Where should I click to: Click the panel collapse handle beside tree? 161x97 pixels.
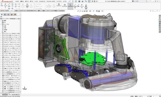[x=21, y=52]
